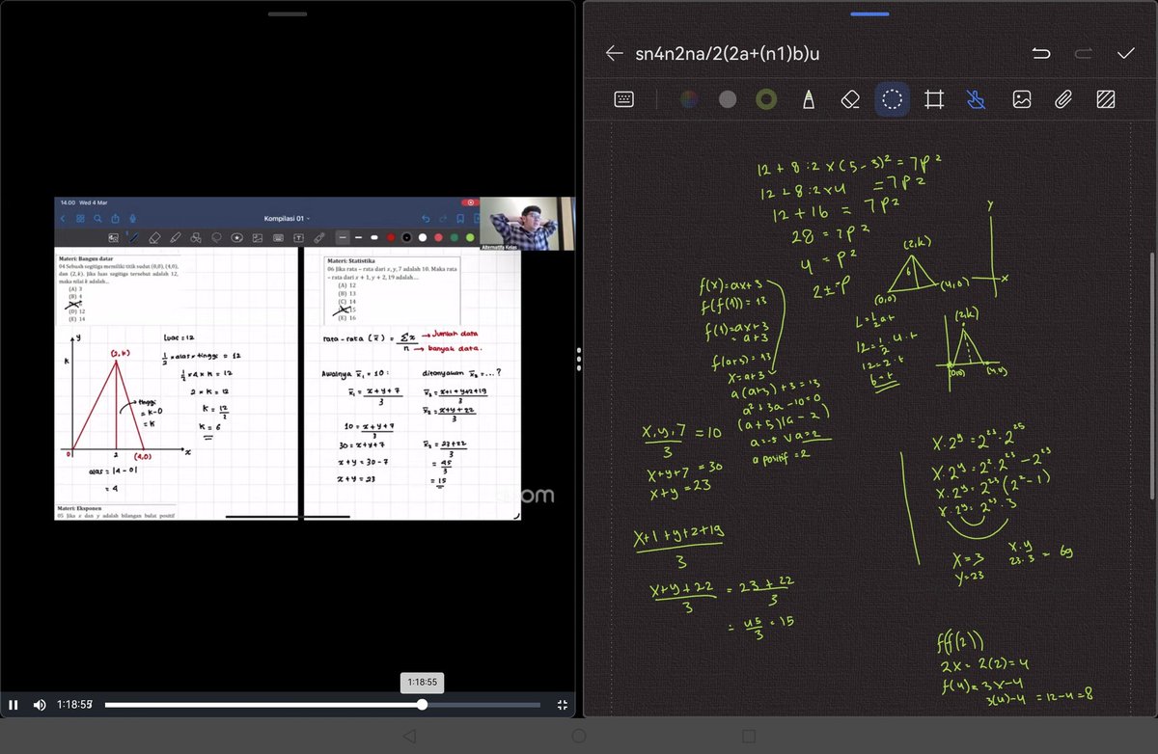This screenshot has width=1158, height=754.
Task: Toggle finger touch drawing mode
Action: point(976,99)
